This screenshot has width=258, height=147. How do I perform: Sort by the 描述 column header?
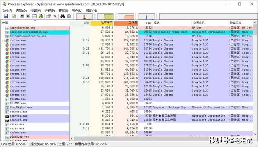click(172, 23)
